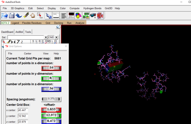Click the color wheel icon in toolbar
The width and height of the screenshot is (191, 124).
point(78,15)
